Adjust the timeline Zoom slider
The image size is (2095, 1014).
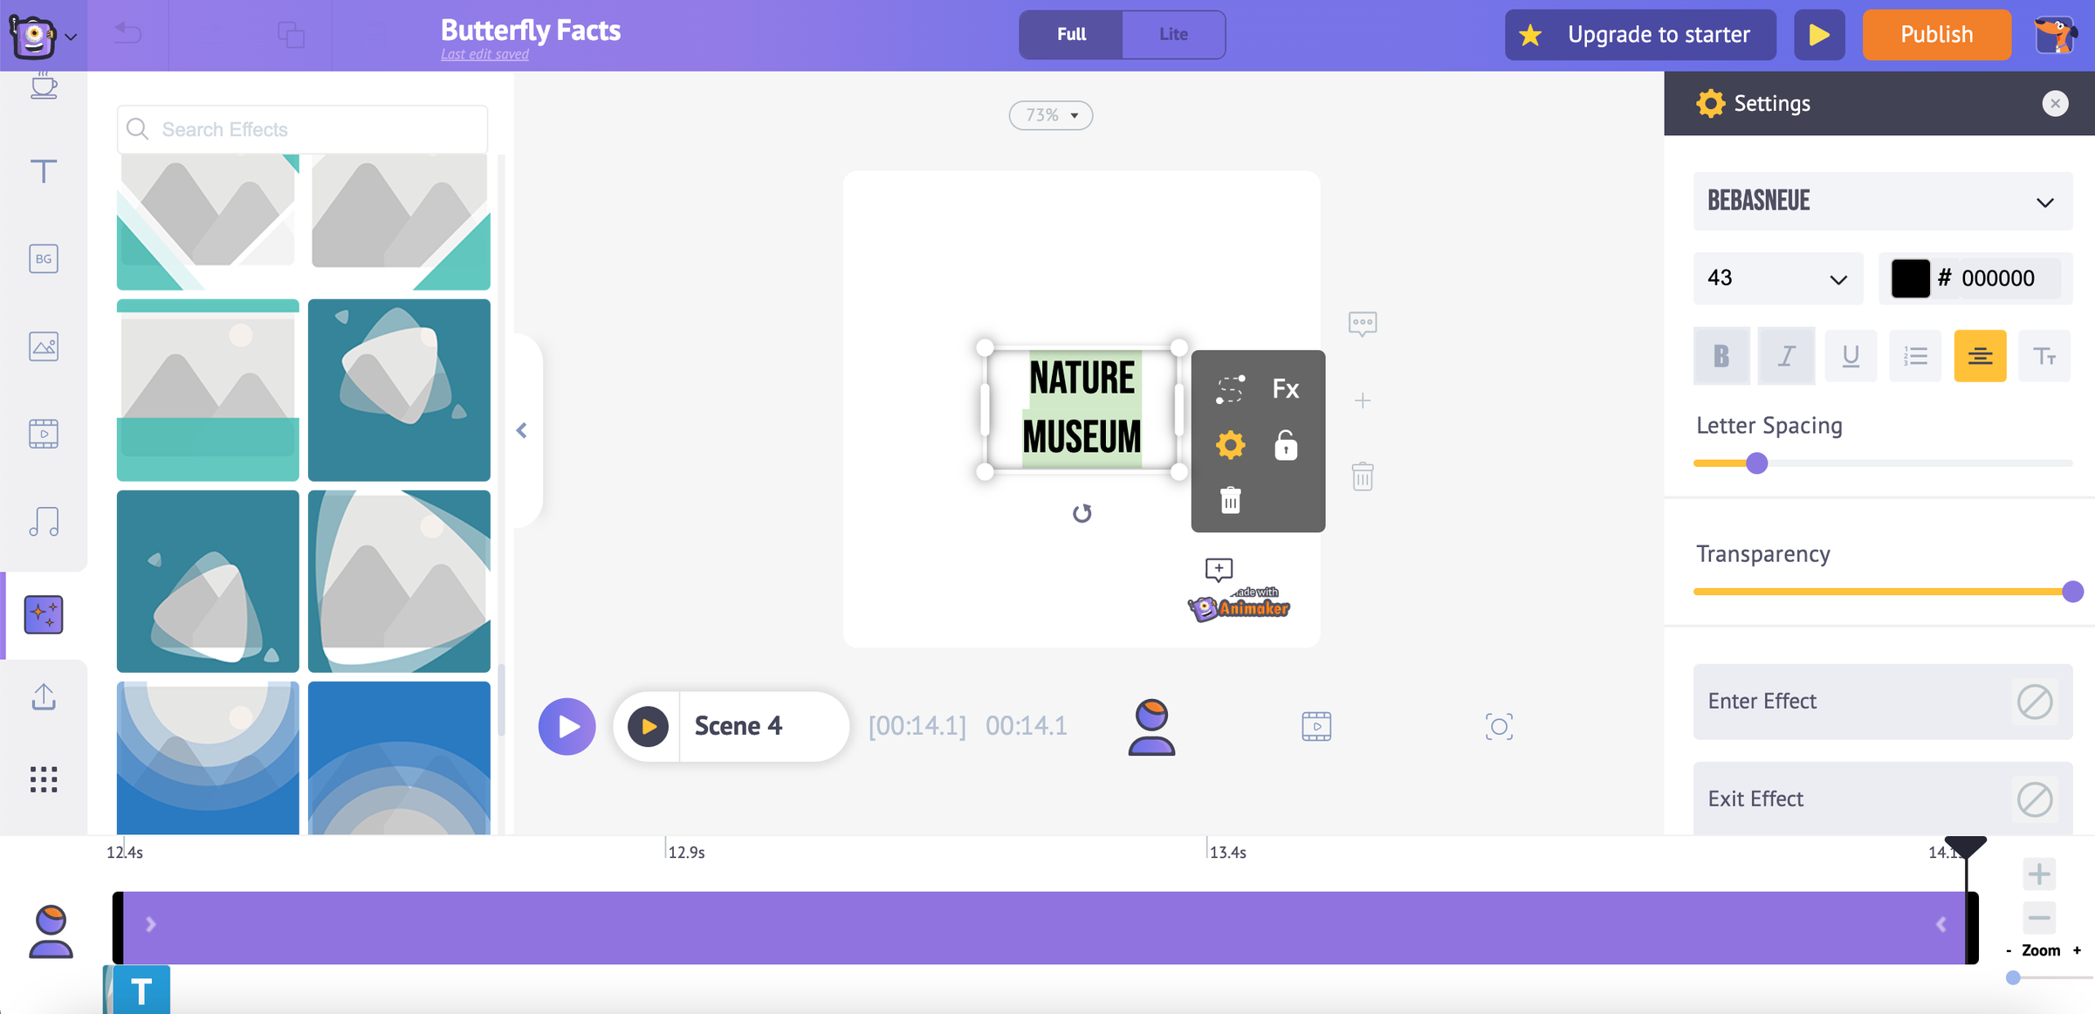pos(2013,977)
